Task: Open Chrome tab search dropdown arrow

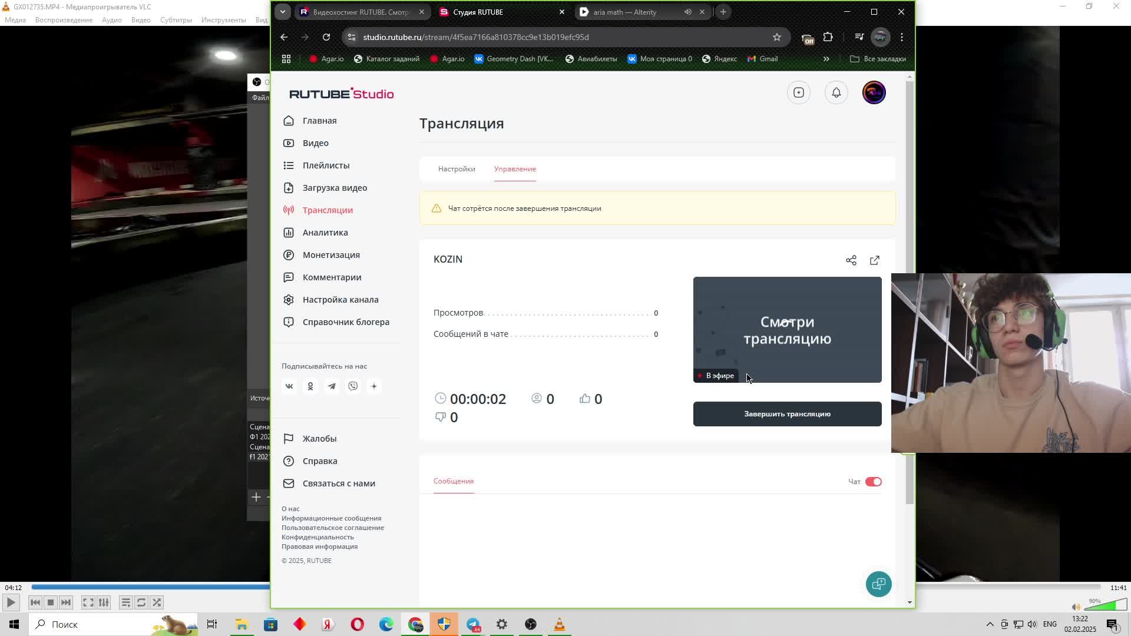Action: [x=283, y=12]
